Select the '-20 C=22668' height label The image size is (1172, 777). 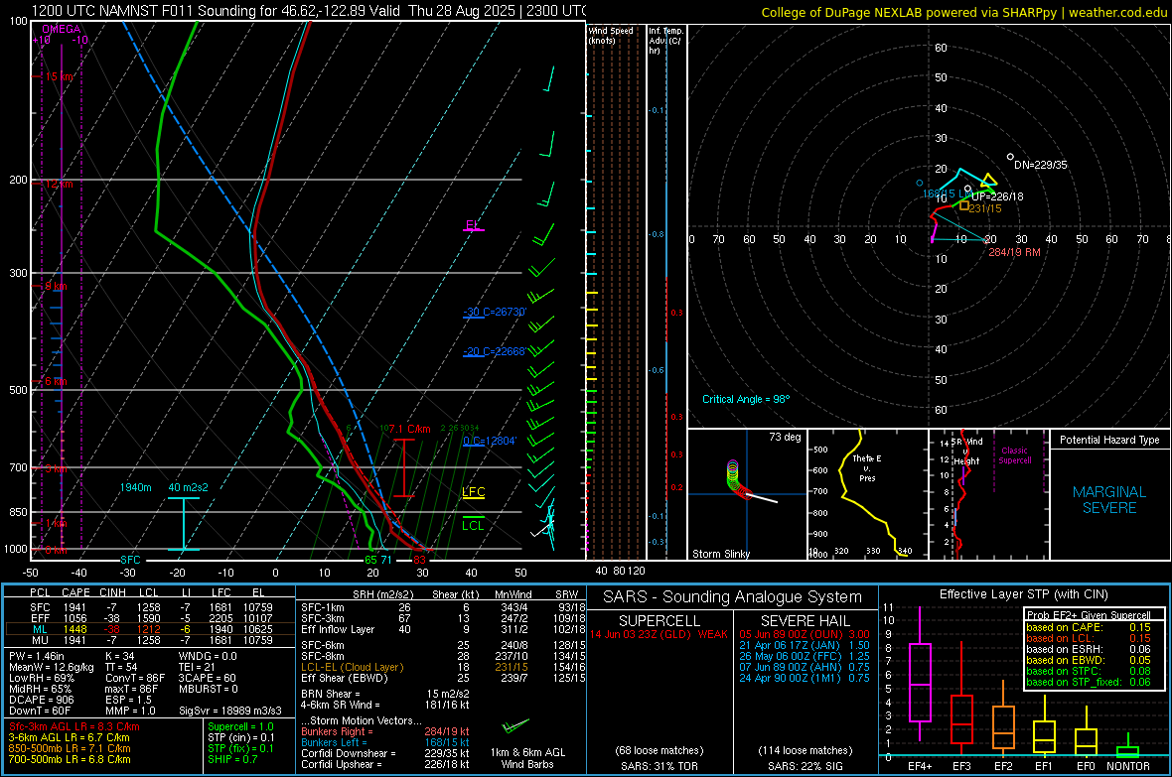pyautogui.click(x=494, y=351)
